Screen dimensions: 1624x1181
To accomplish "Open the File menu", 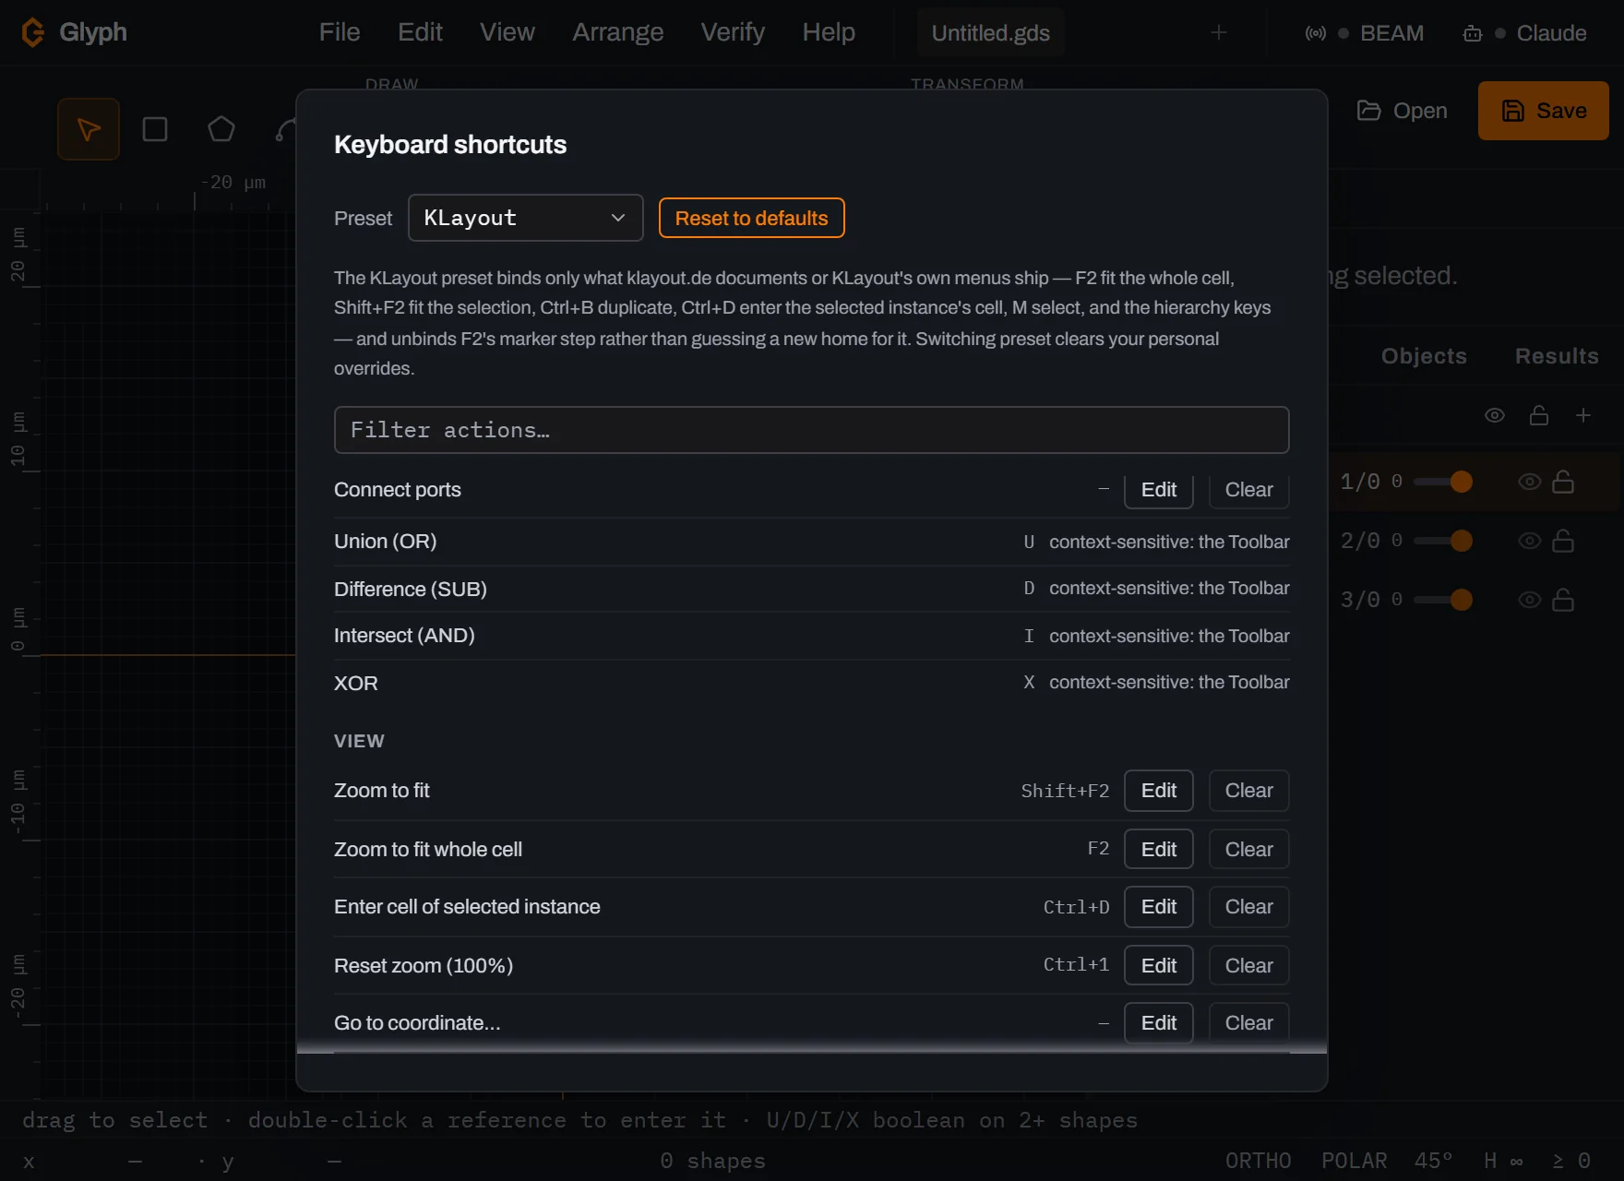I will click(x=340, y=32).
